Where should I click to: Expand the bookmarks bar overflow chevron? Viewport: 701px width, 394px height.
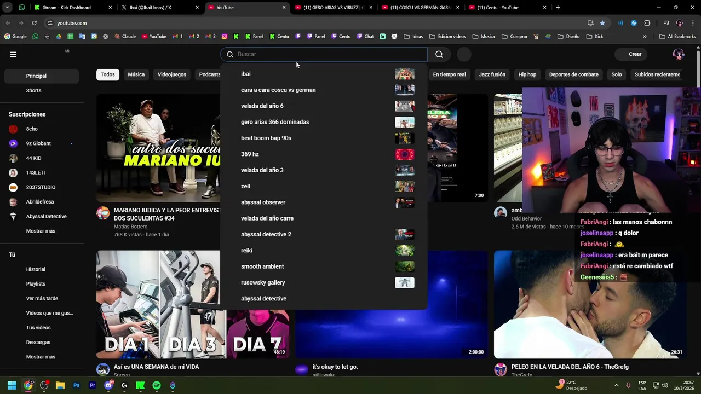click(645, 37)
